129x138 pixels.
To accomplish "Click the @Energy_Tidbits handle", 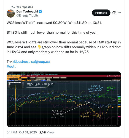I will coord(28,15).
